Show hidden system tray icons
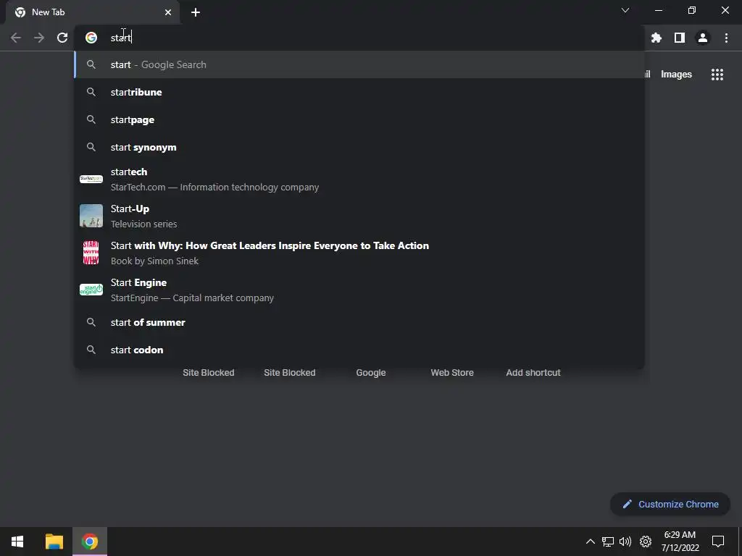This screenshot has width=742, height=556. click(590, 542)
